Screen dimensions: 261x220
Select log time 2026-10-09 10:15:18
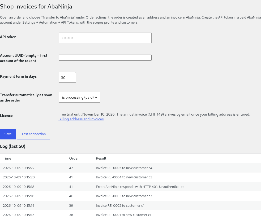click(x=19, y=187)
